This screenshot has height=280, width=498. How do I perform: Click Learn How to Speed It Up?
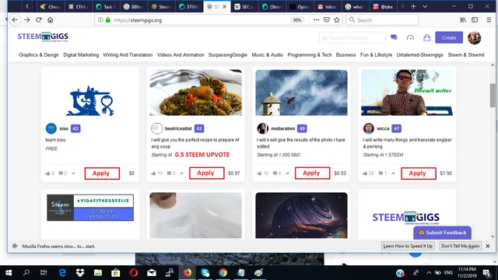click(x=408, y=246)
